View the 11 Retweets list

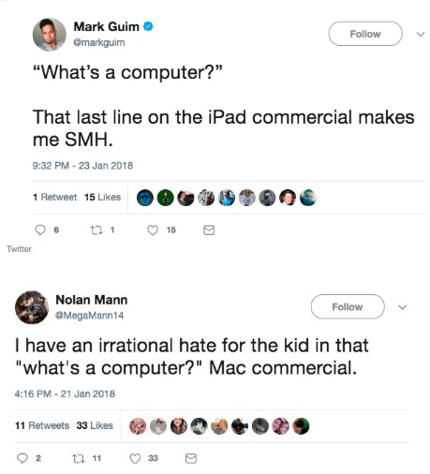point(42,425)
